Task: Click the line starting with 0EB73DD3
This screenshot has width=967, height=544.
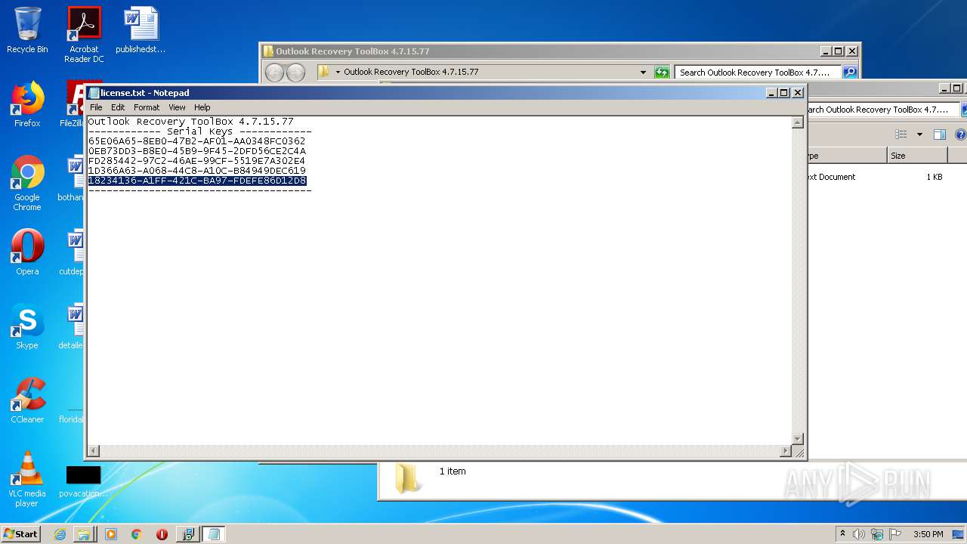Action: 196,151
